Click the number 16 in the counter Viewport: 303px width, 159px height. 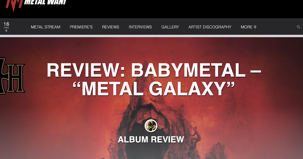[x=6, y=24]
